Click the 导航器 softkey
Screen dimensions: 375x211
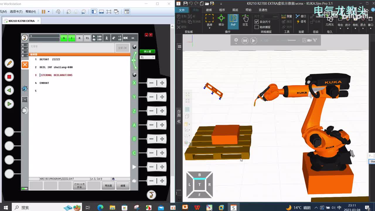(108, 186)
